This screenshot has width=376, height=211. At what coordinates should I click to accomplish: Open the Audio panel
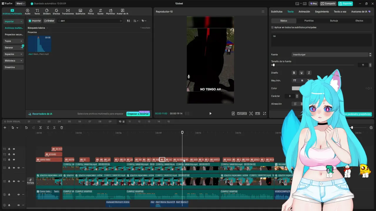28,12
